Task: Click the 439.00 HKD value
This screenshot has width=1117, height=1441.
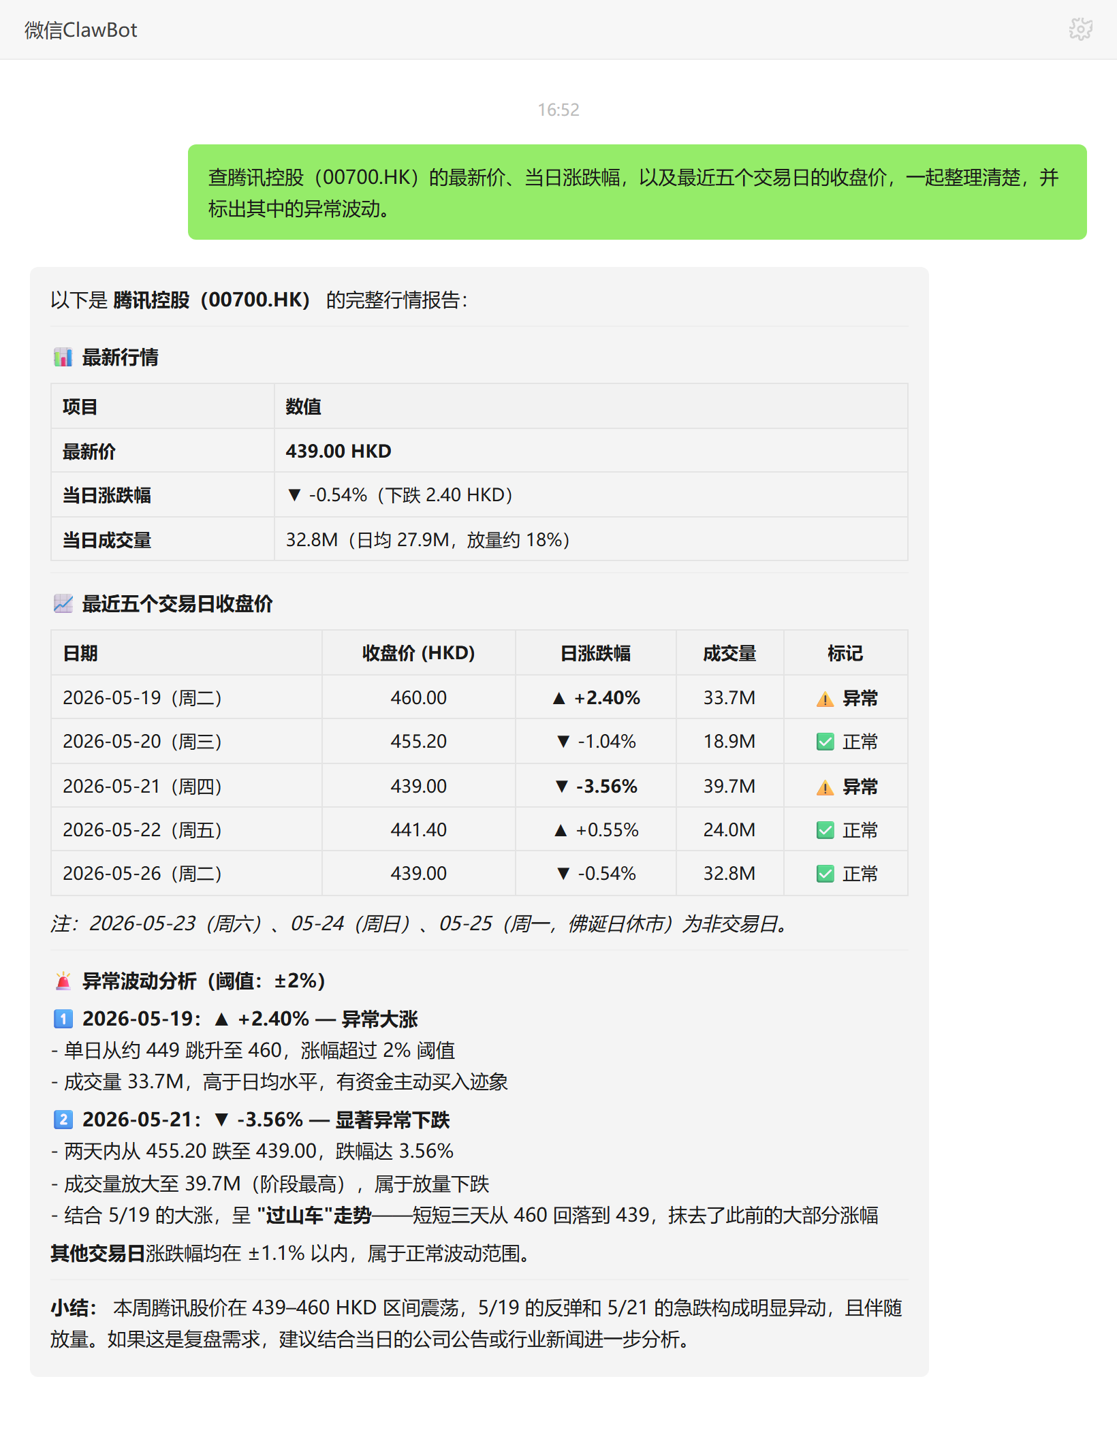Action: click(339, 451)
